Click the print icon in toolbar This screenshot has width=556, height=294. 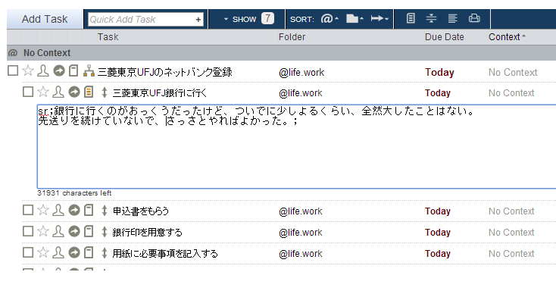(x=474, y=18)
